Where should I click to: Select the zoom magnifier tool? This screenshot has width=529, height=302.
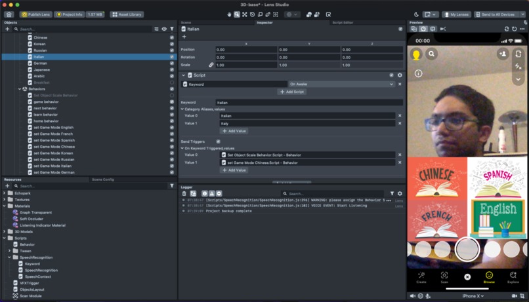[x=237, y=14]
